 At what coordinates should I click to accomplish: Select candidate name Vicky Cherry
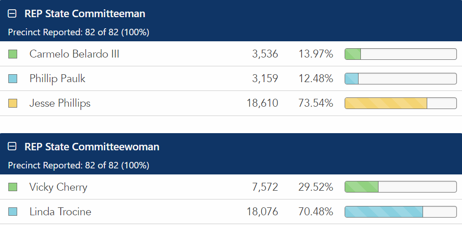click(58, 187)
